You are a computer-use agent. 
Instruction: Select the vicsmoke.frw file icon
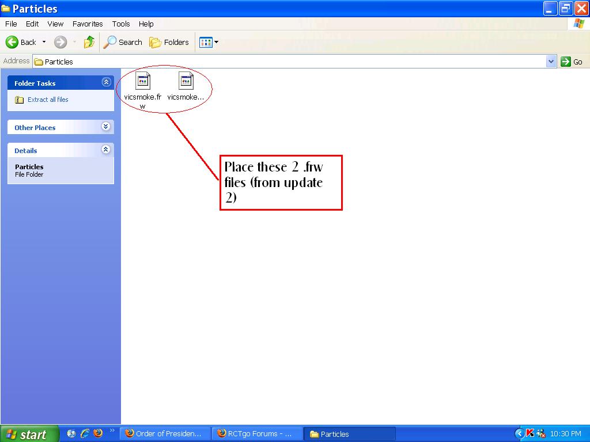click(142, 81)
